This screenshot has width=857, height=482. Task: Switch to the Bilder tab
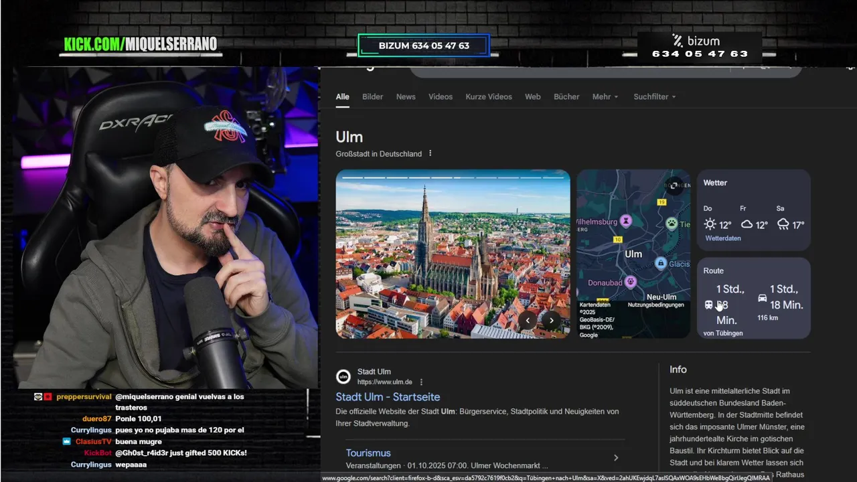pos(373,96)
